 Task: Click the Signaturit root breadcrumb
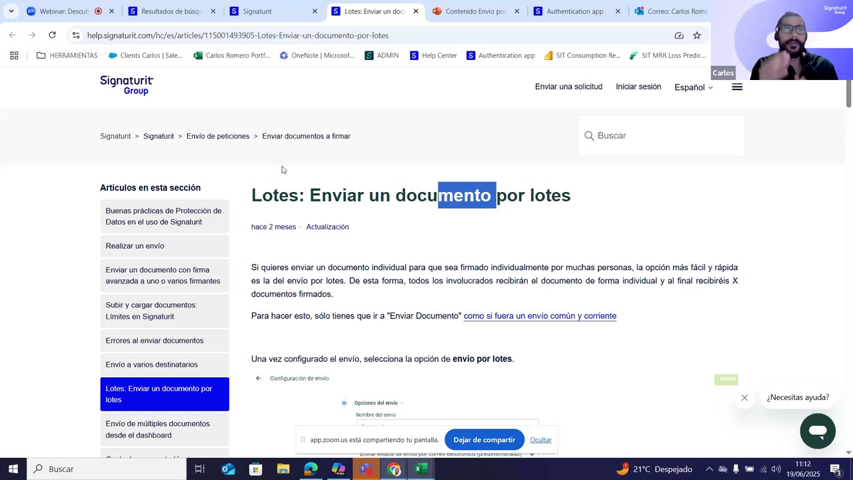tap(115, 136)
